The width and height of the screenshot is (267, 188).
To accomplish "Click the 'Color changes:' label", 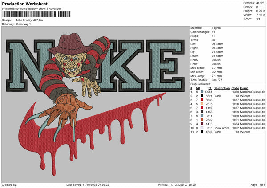I will pyautogui.click(x=200, y=32).
